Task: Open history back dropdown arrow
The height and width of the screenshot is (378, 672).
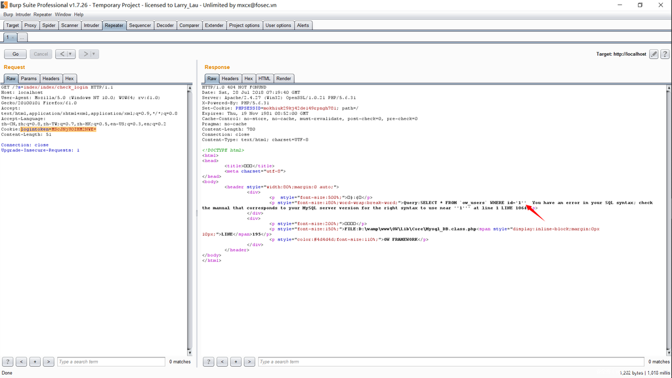Action: 71,54
